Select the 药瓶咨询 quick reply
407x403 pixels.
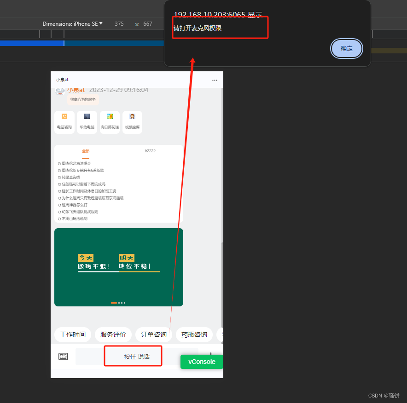click(x=194, y=334)
